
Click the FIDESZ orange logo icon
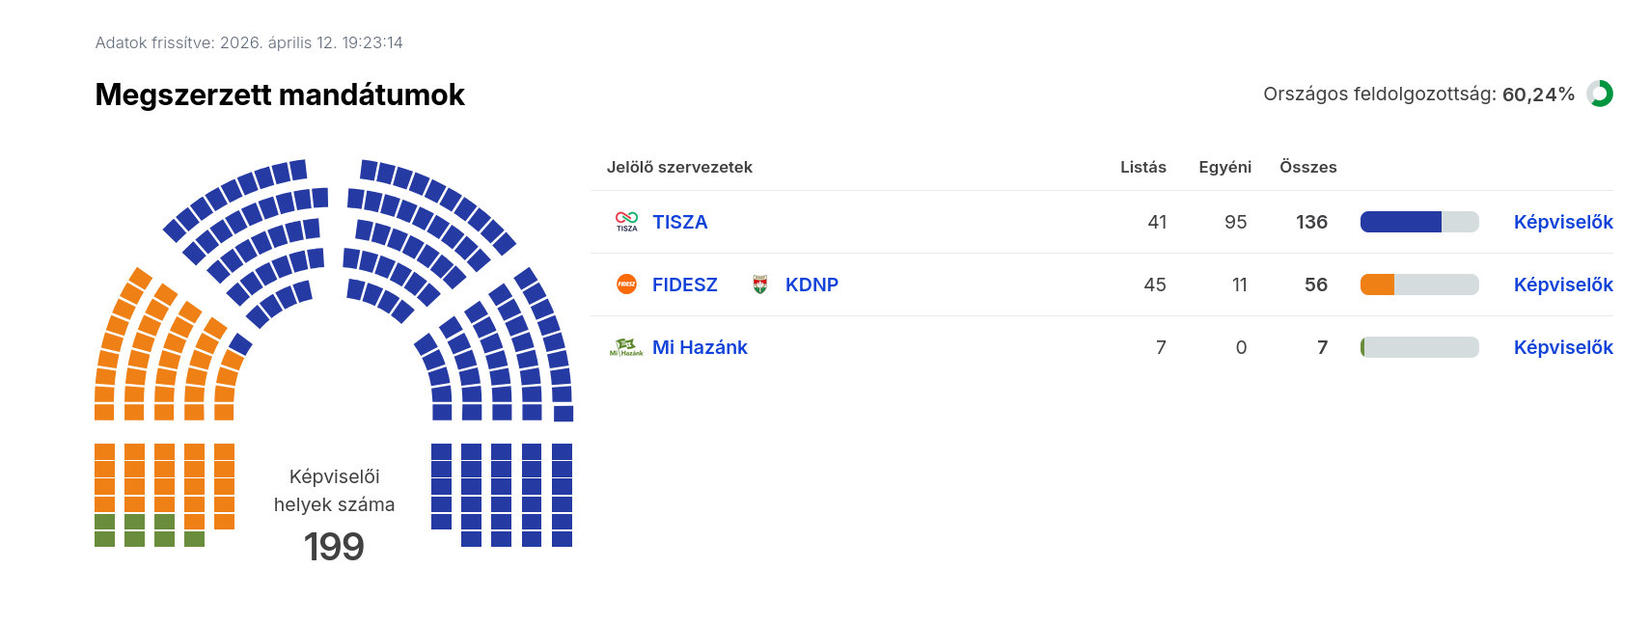pyautogui.click(x=626, y=284)
